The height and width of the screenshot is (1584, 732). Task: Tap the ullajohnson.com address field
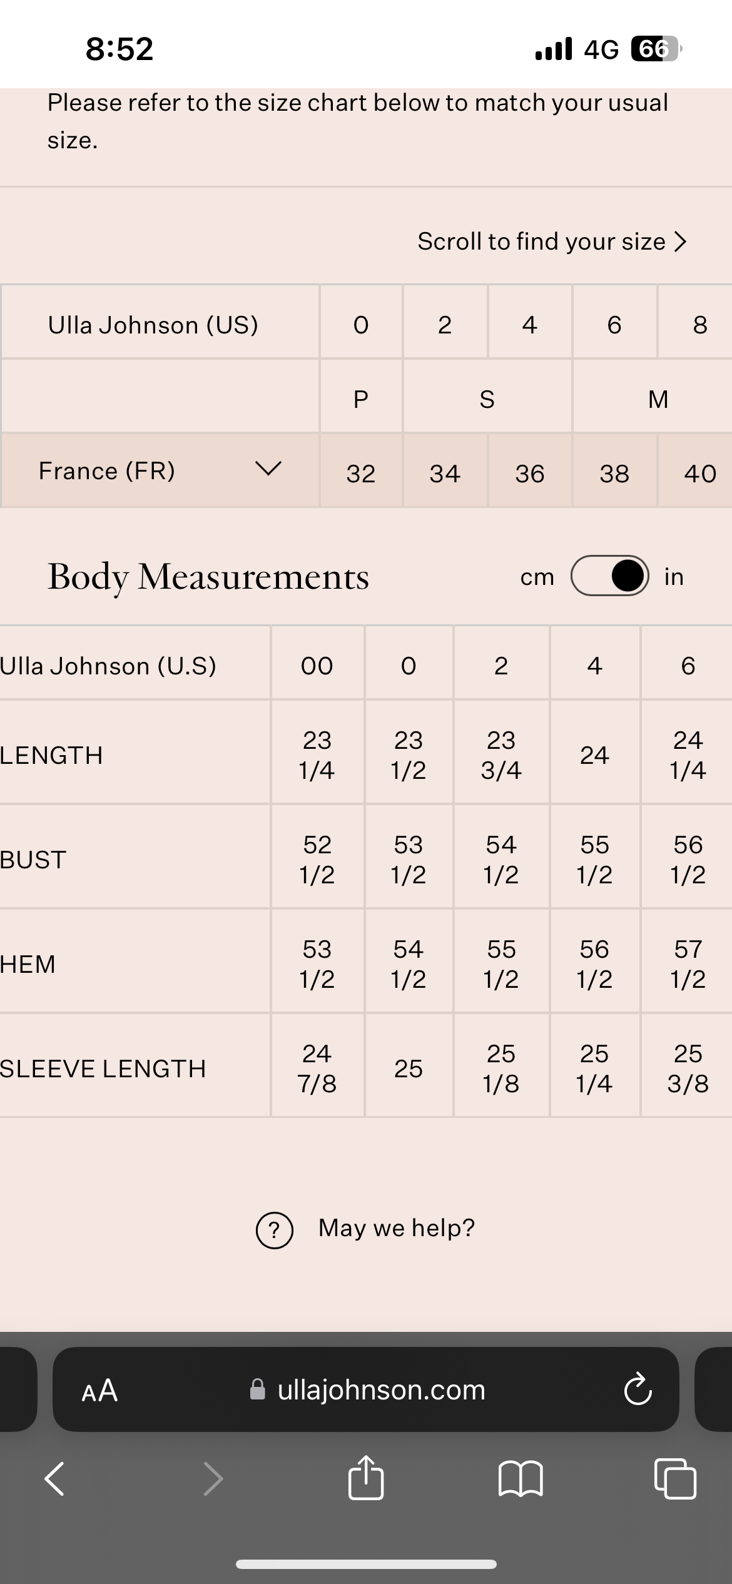tap(380, 1390)
